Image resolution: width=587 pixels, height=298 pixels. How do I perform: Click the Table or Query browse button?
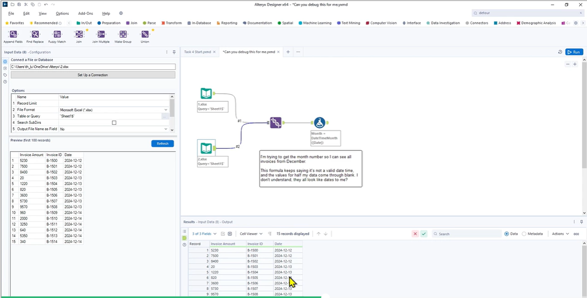click(165, 116)
